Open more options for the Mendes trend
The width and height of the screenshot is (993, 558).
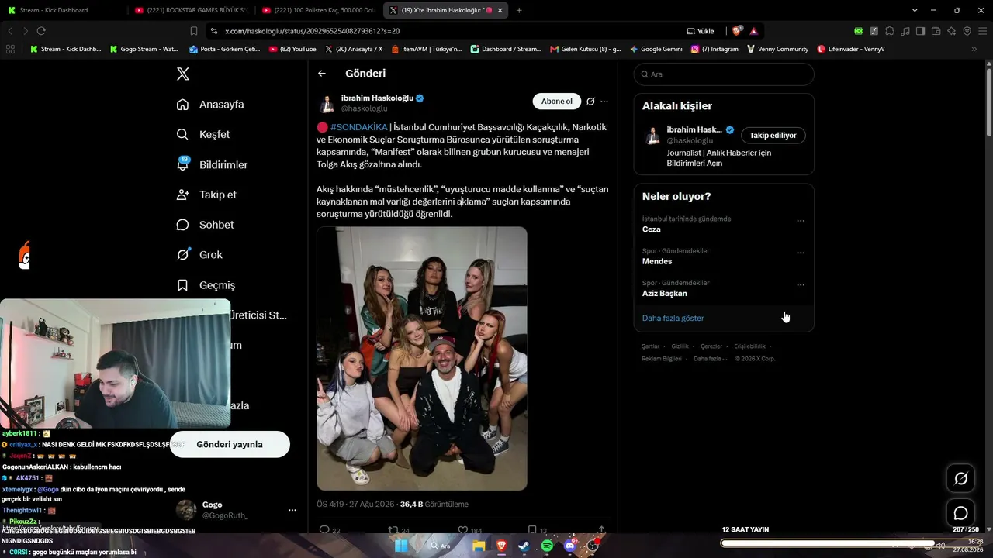(801, 253)
